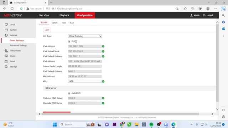228x128 pixels.
Task: Select Basic Settings in sidebar
Action: [x=17, y=40]
